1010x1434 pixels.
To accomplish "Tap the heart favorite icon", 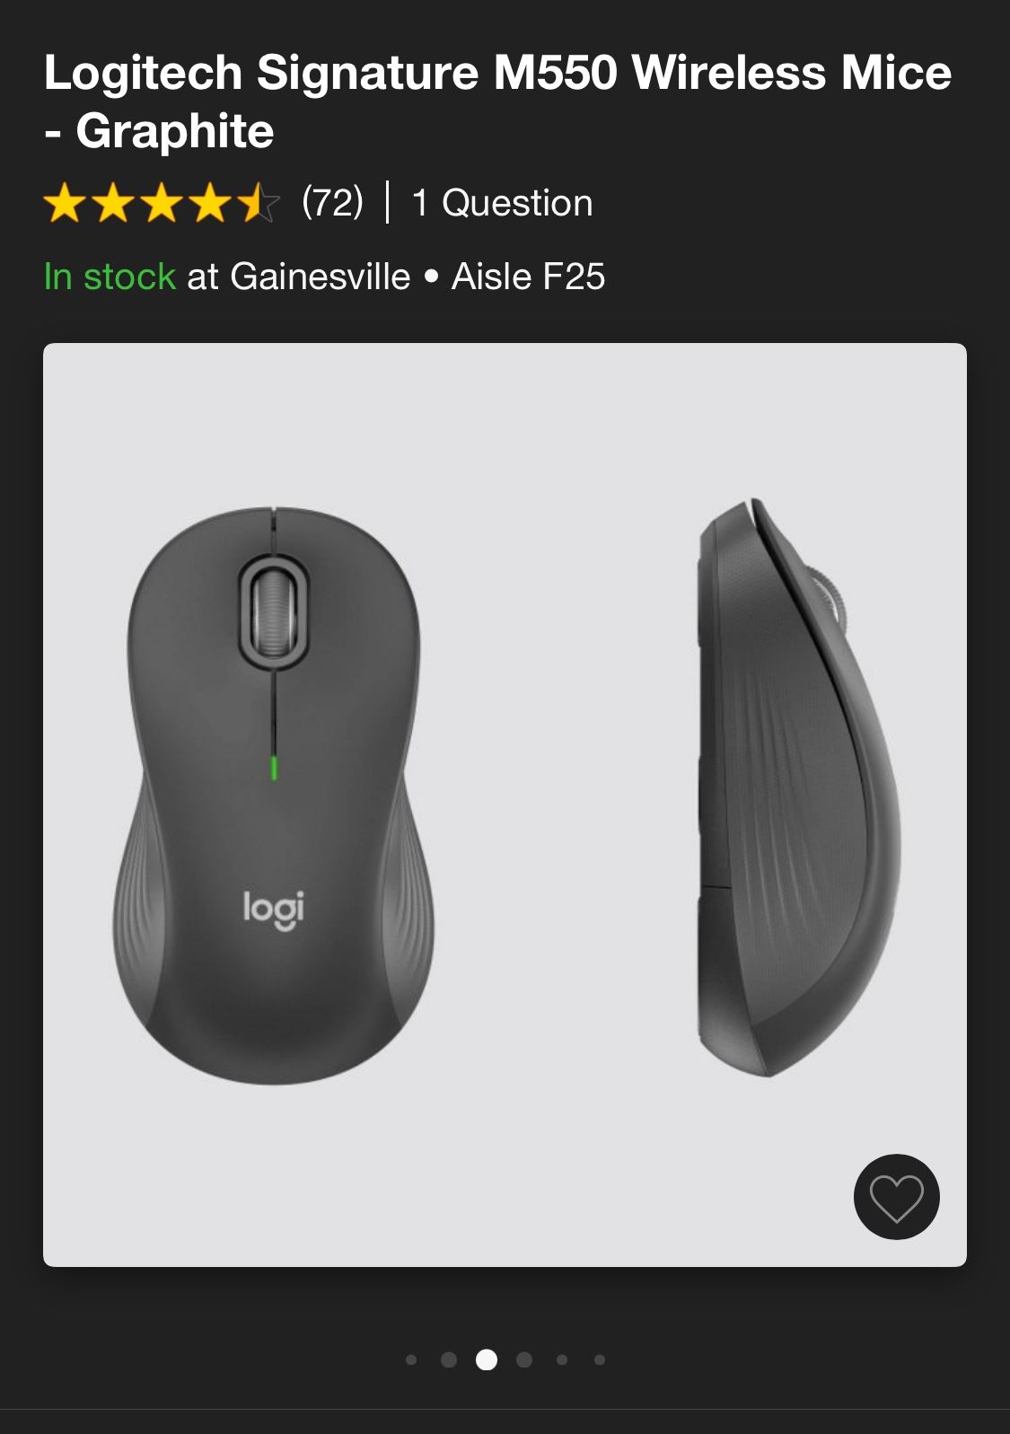I will coord(896,1197).
